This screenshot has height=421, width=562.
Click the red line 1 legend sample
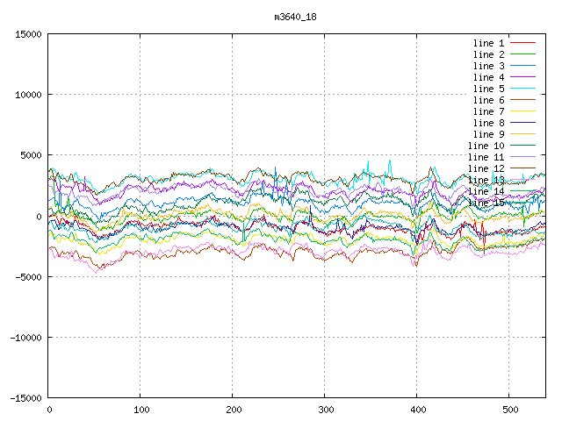522,43
